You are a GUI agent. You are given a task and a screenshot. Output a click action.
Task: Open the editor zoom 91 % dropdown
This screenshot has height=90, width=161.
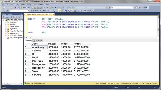30,38
